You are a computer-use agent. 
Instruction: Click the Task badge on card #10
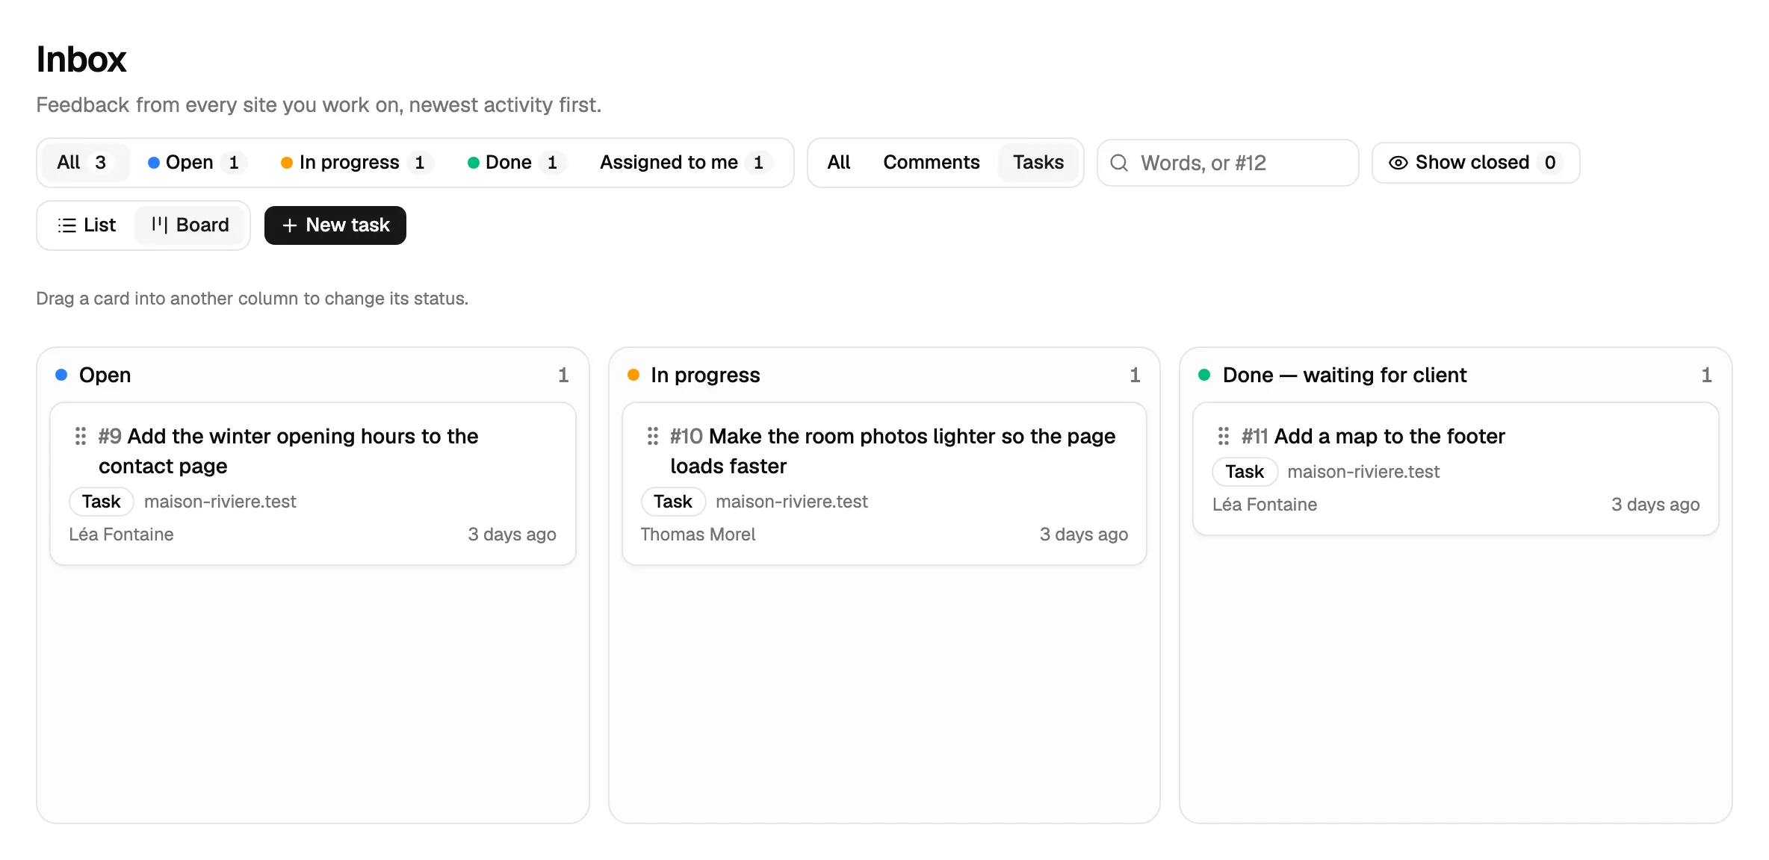click(x=673, y=502)
